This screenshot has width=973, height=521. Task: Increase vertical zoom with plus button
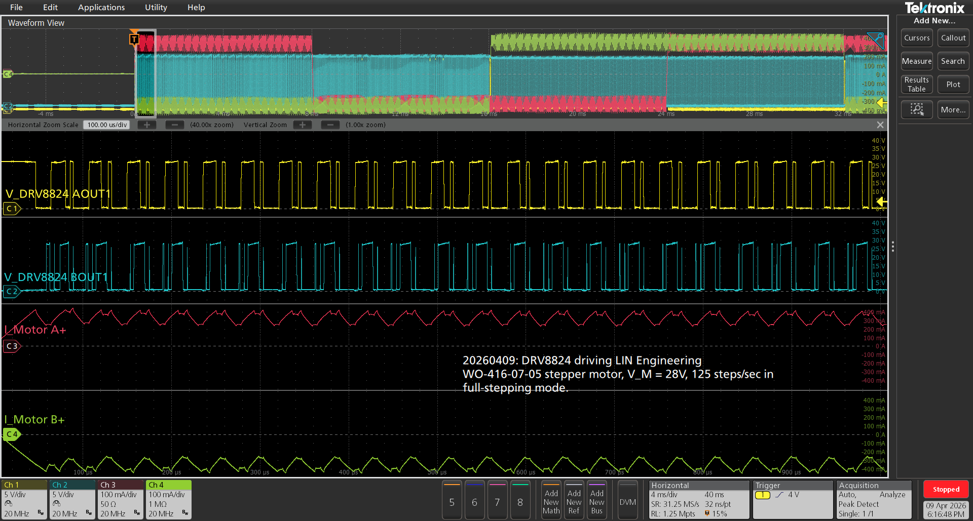click(303, 125)
